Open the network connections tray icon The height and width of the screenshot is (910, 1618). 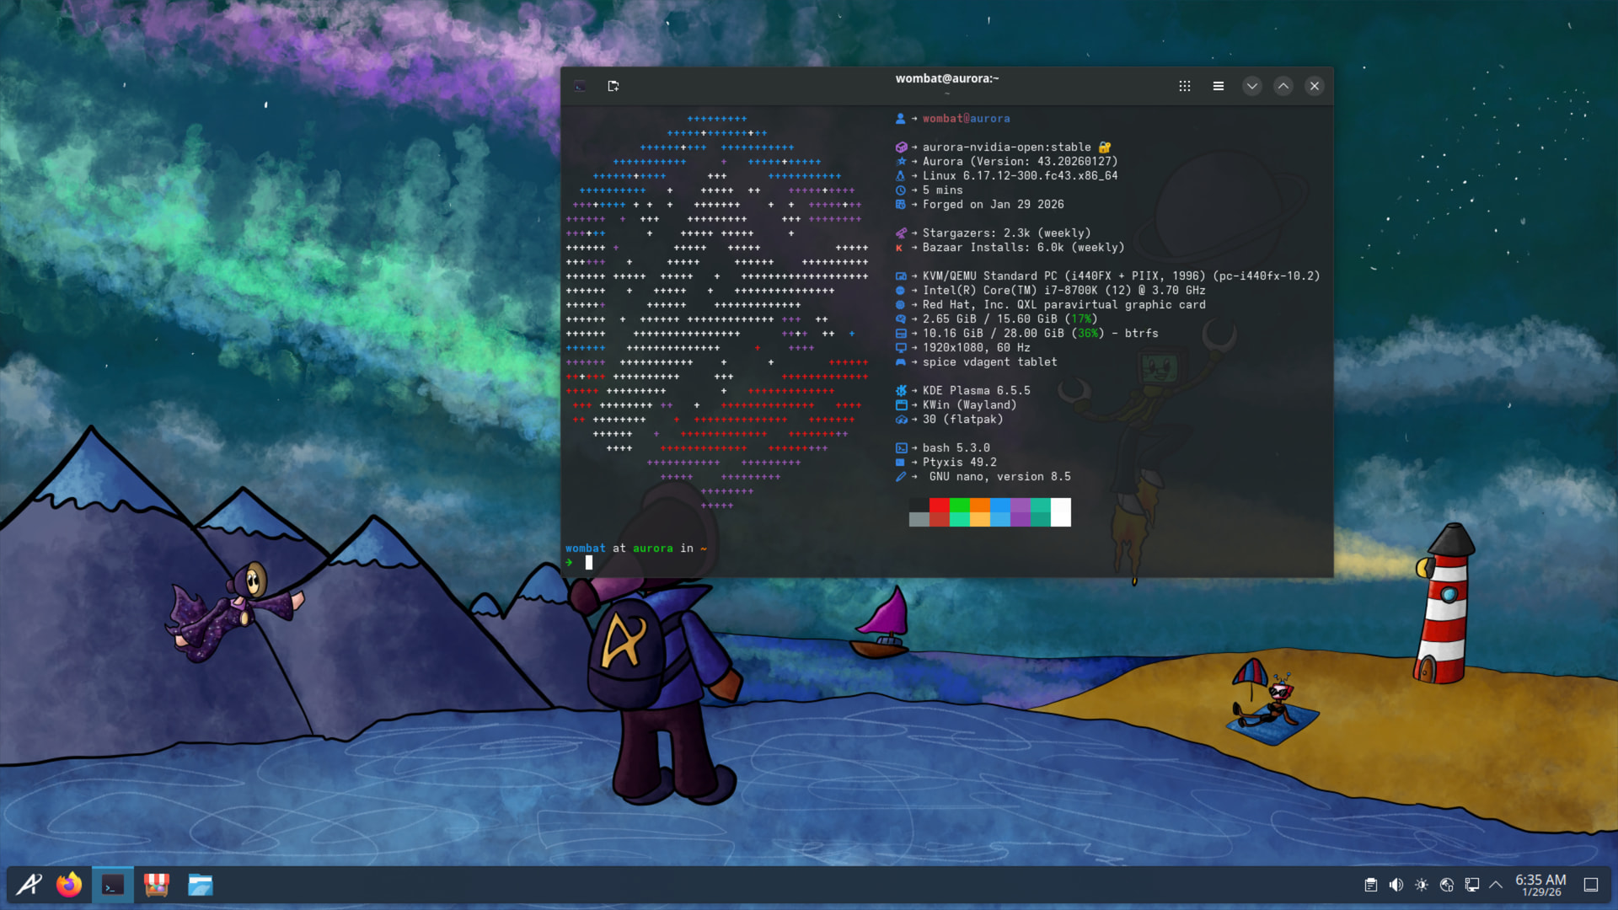[x=1471, y=885]
